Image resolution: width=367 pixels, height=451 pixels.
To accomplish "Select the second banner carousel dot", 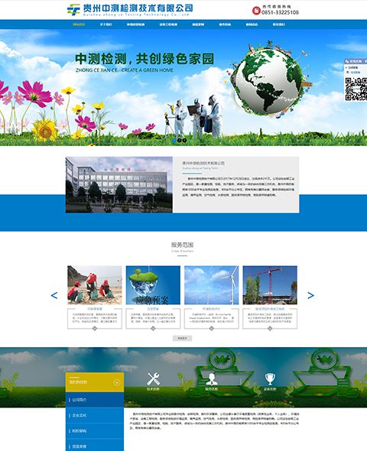I will pyautogui.click(x=180, y=141).
